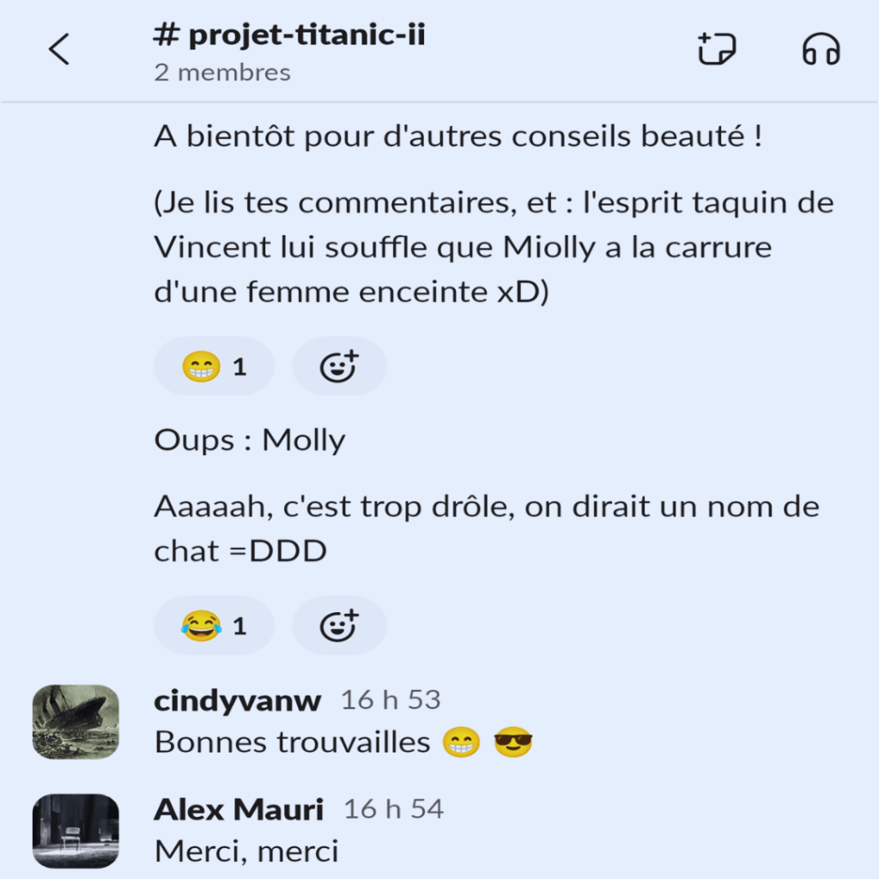
Task: Add reaction below the nom de chat message
Action: 339,626
